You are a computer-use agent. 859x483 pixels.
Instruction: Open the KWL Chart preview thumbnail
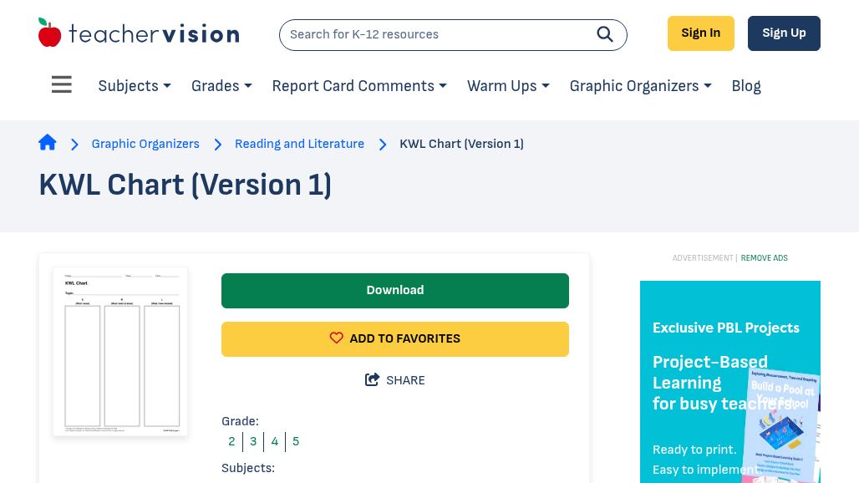(120, 351)
